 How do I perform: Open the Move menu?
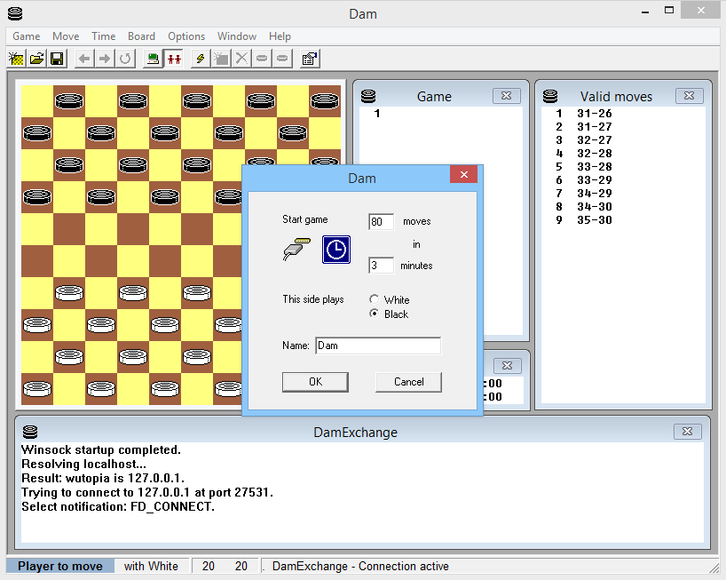click(66, 36)
